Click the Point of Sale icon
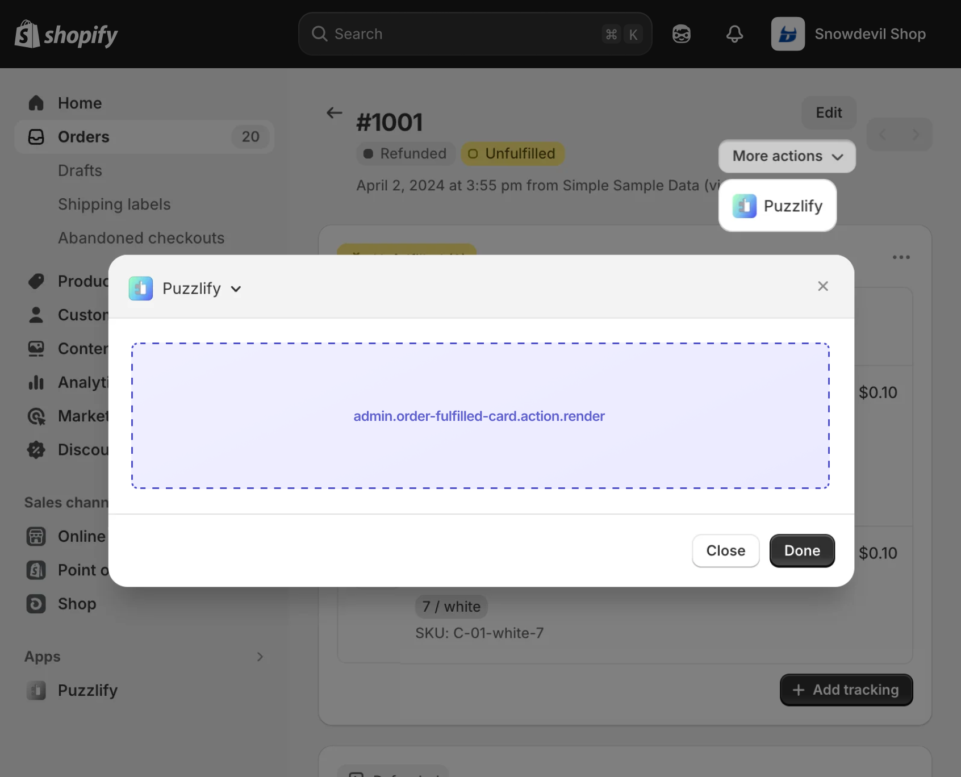Viewport: 961px width, 777px height. coord(36,570)
